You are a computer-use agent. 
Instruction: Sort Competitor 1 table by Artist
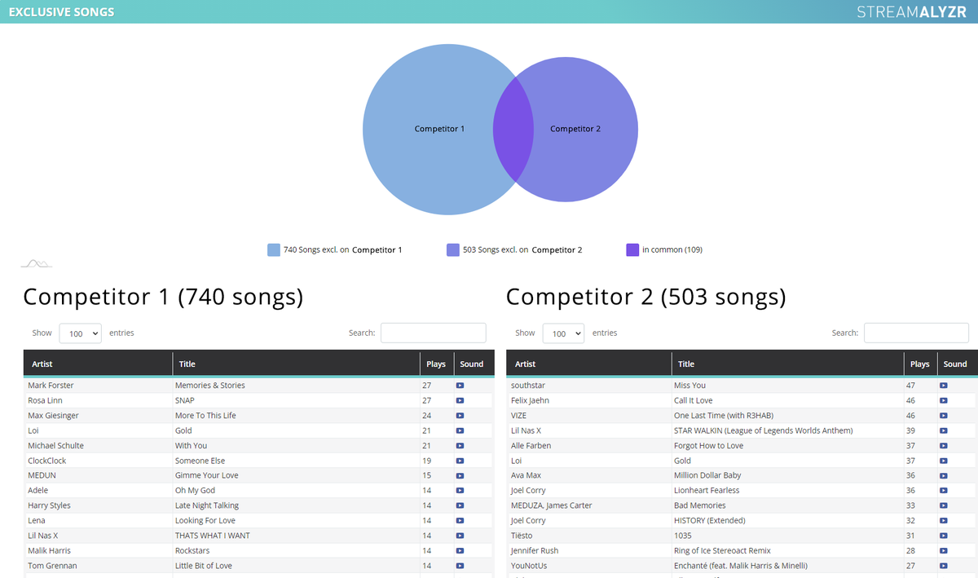tap(98, 364)
